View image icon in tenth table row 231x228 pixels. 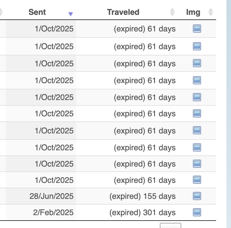(x=197, y=180)
